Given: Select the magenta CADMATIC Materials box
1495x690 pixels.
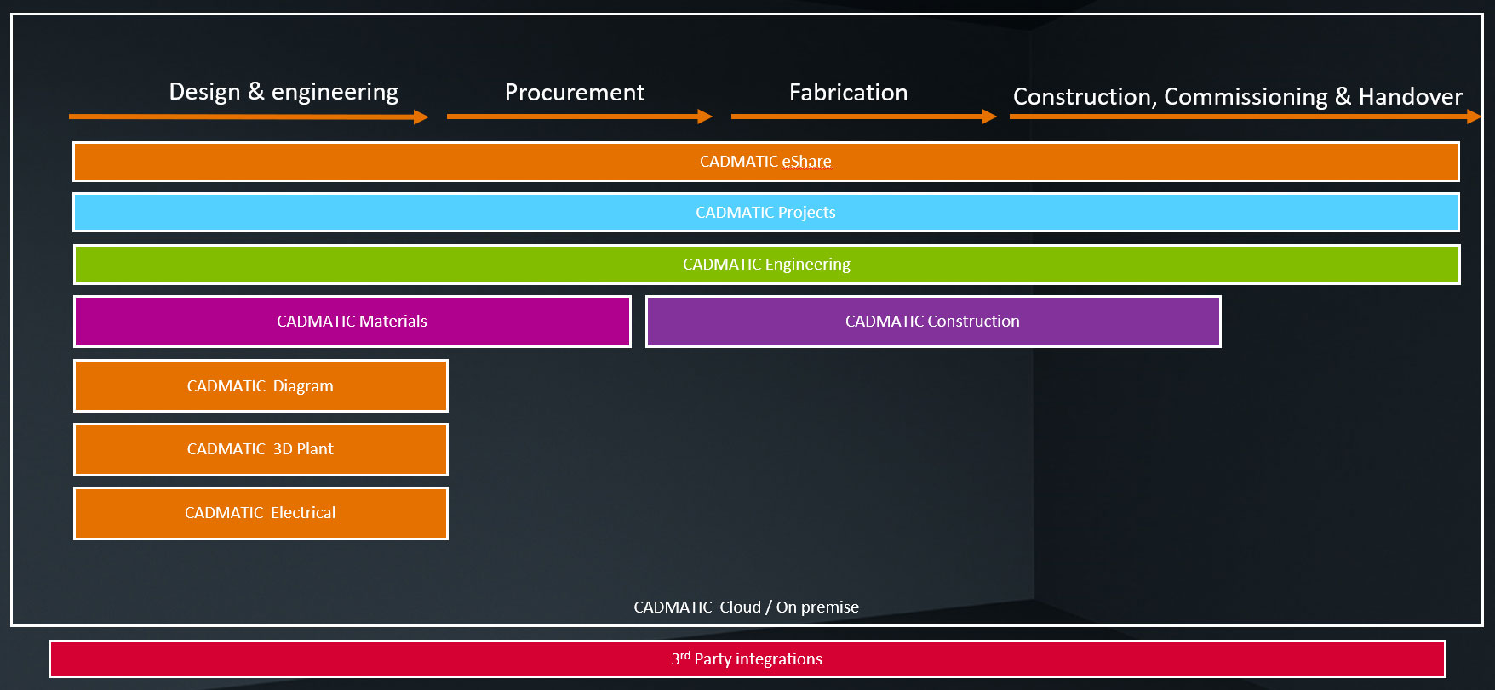Looking at the screenshot, I should (x=352, y=322).
